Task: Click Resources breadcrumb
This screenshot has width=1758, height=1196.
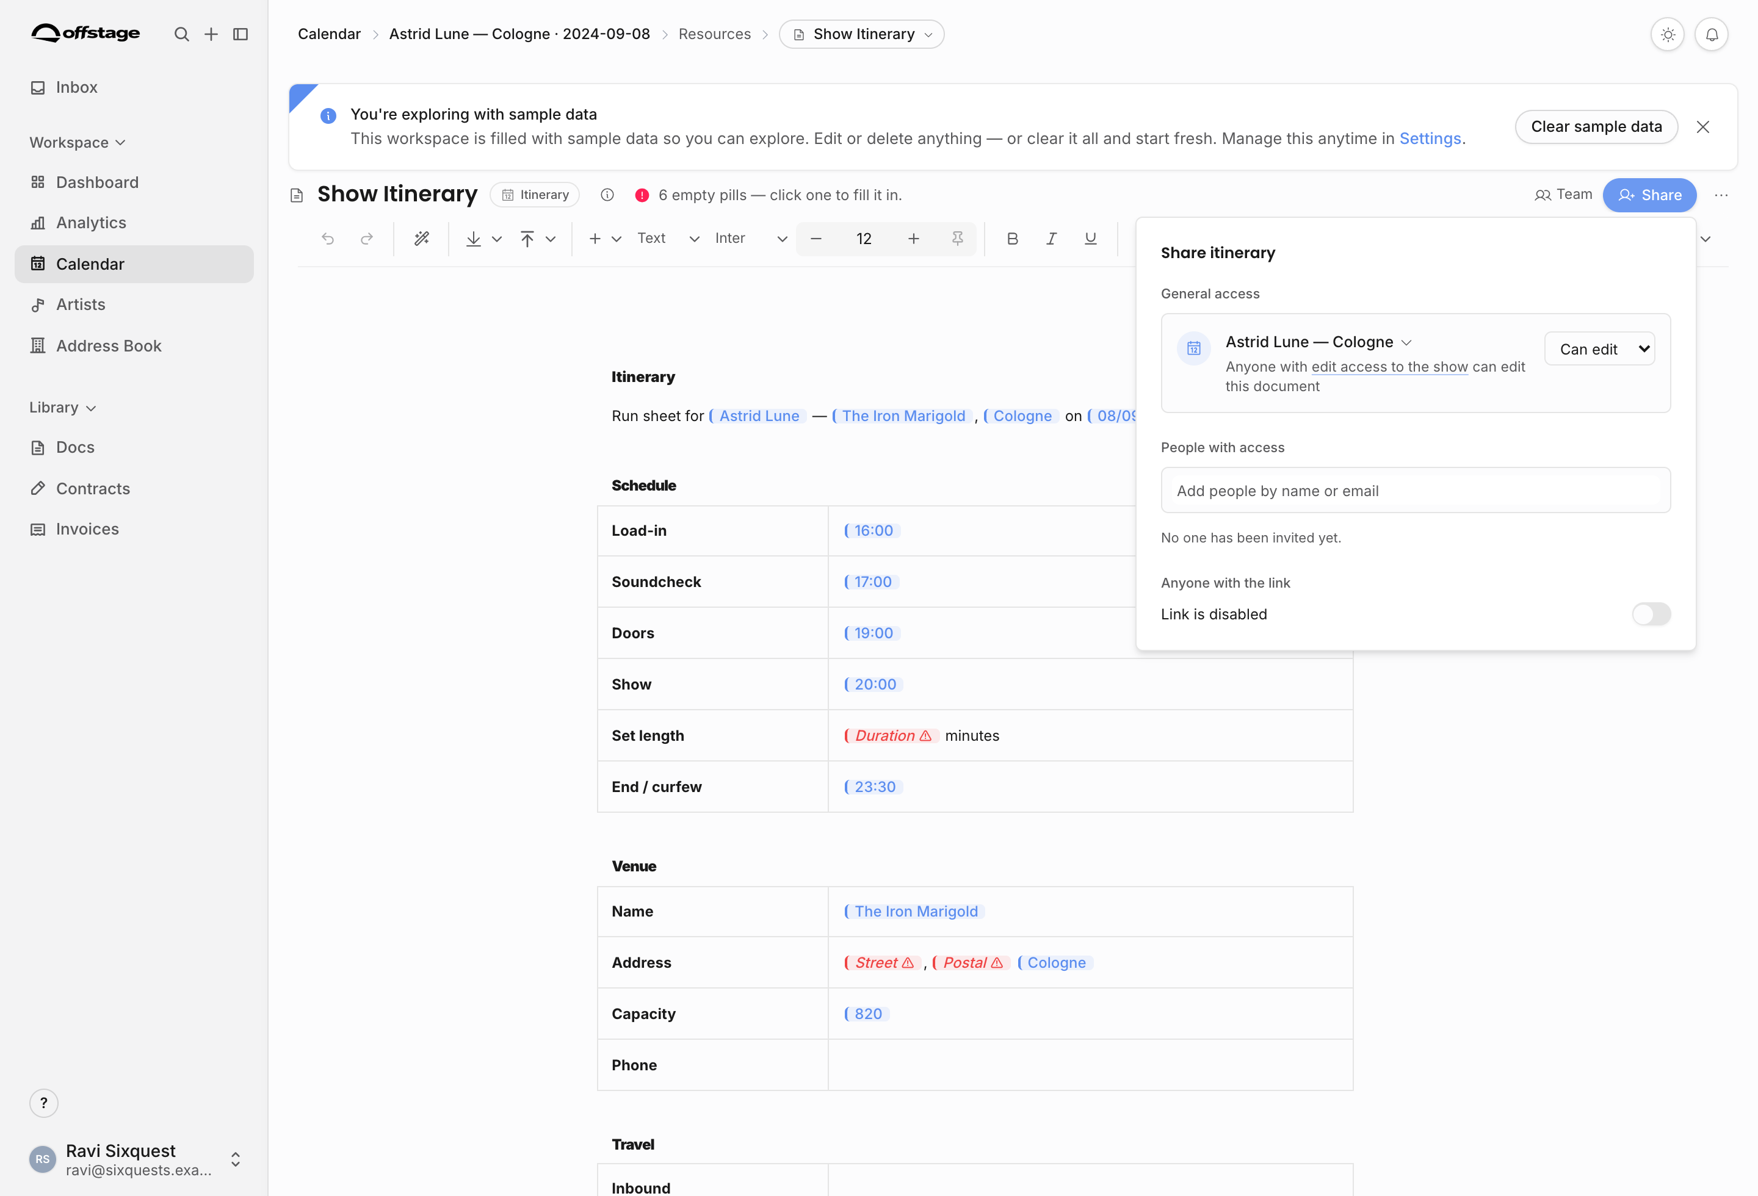Action: 714,34
